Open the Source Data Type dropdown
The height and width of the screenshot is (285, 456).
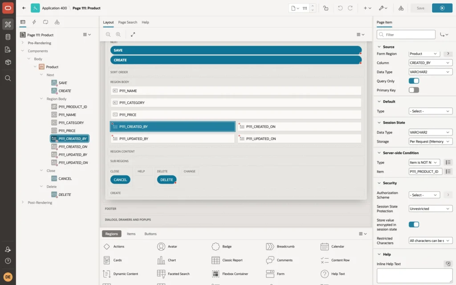point(431,72)
